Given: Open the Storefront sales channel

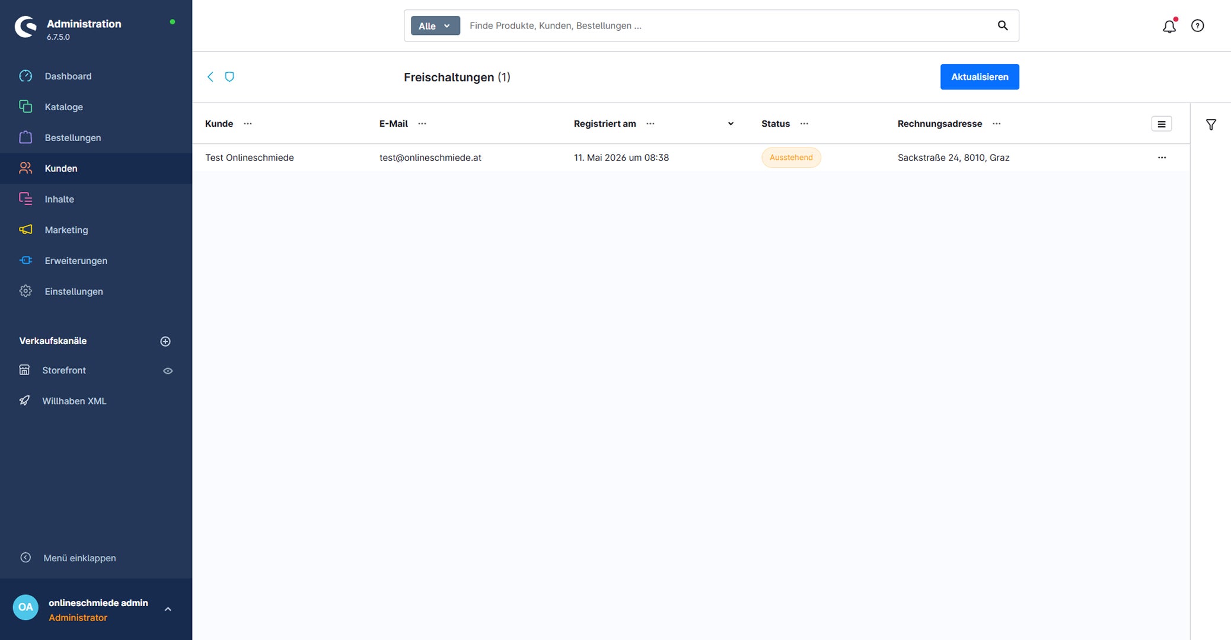Looking at the screenshot, I should coord(64,370).
